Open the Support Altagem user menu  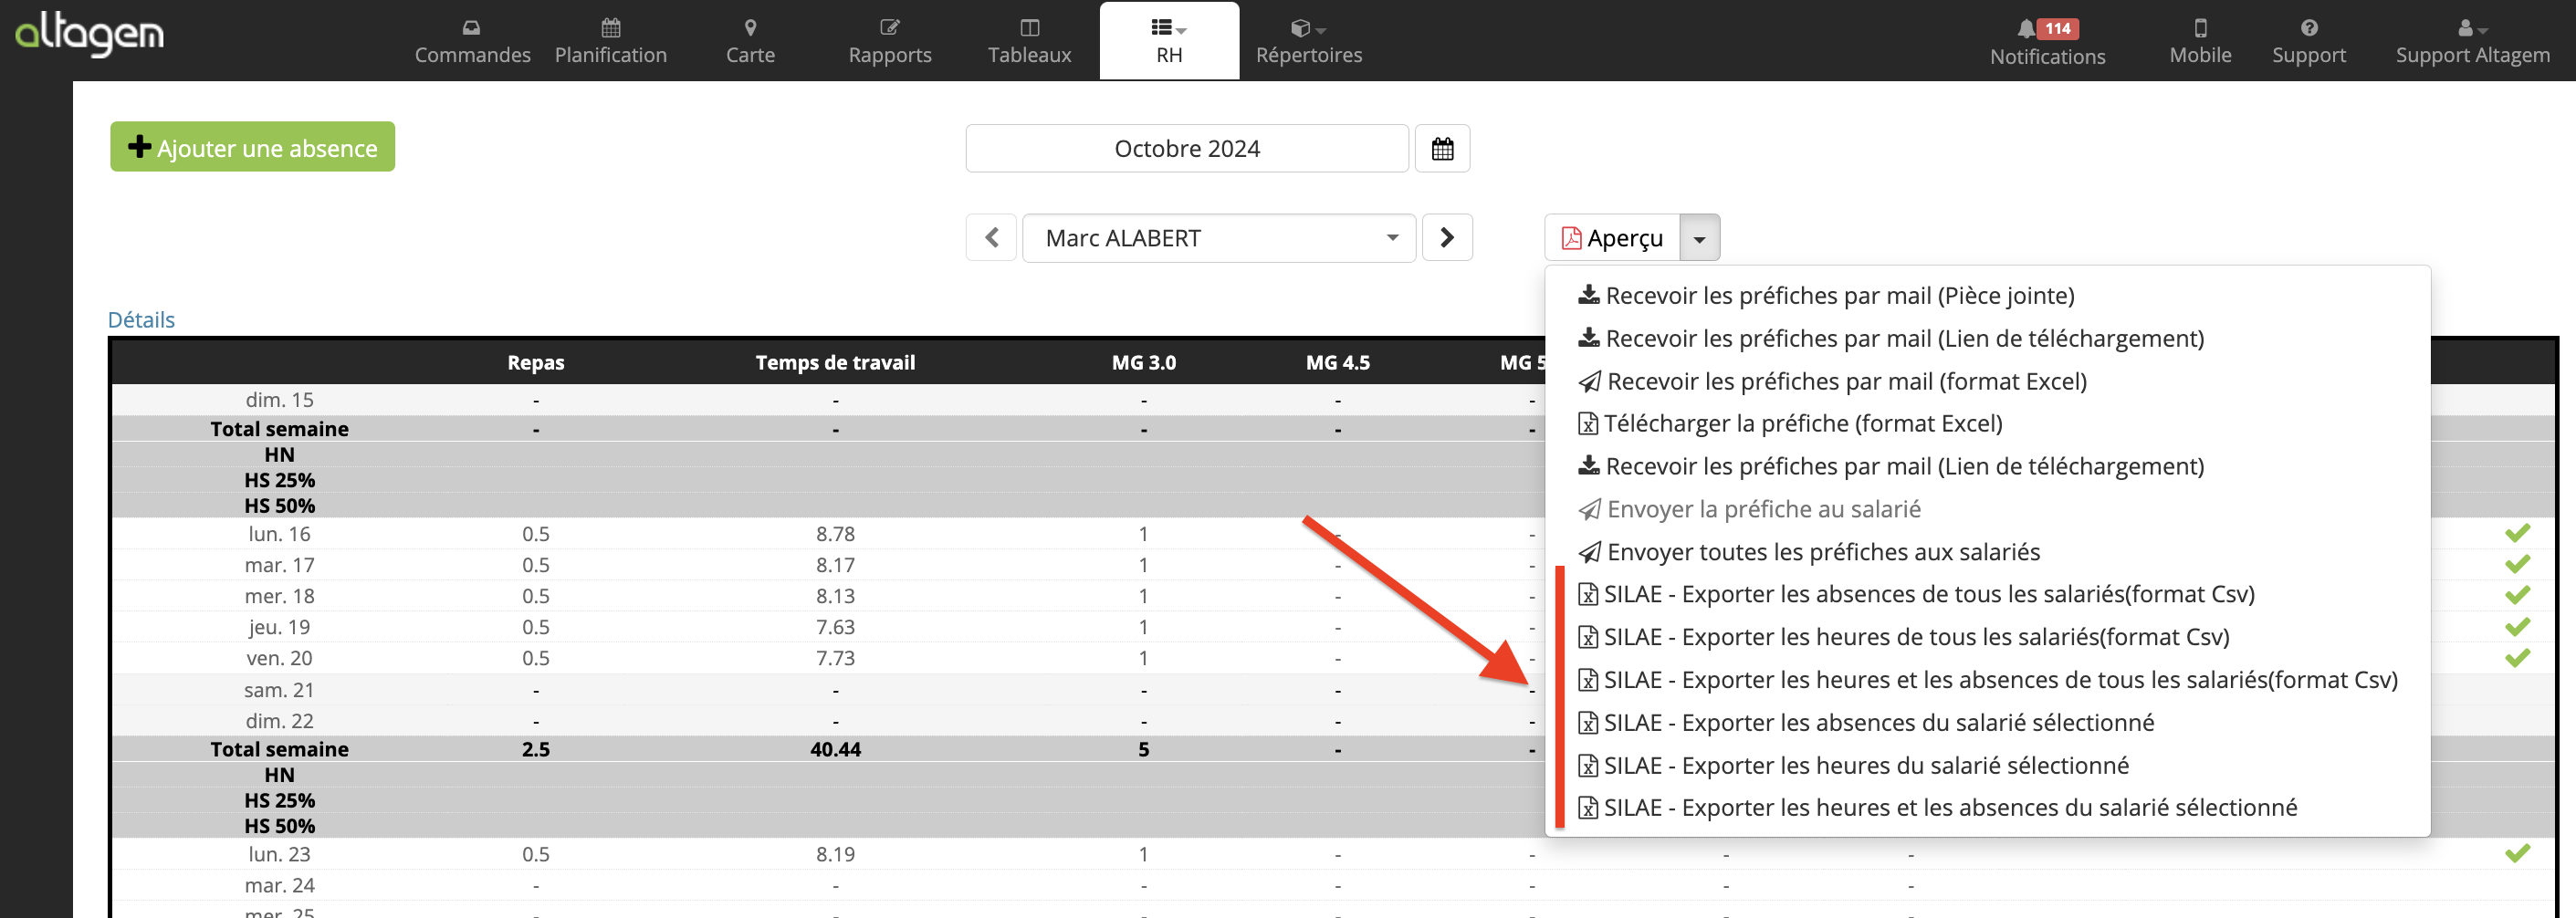pyautogui.click(x=2472, y=41)
